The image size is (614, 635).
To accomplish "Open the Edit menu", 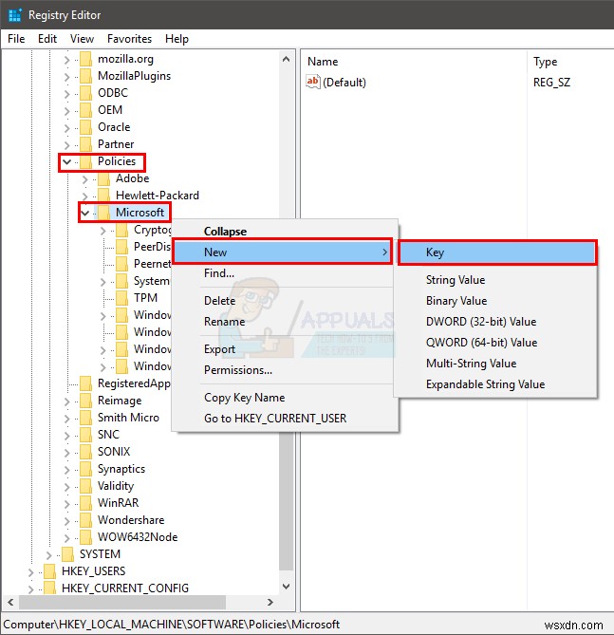I will (x=47, y=39).
